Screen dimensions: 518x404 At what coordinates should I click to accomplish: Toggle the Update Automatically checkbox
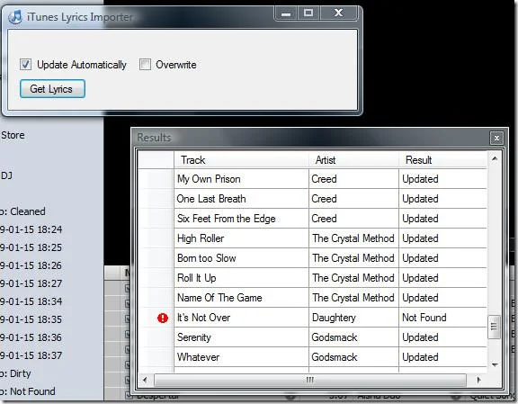[x=25, y=65]
